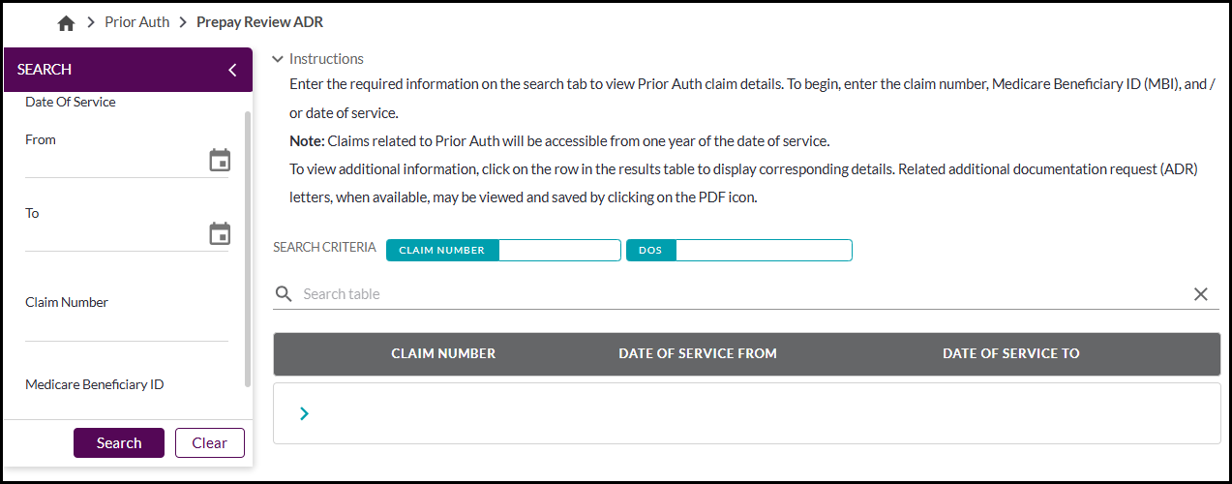Open the To date calendar picker
1232x484 pixels.
click(220, 234)
